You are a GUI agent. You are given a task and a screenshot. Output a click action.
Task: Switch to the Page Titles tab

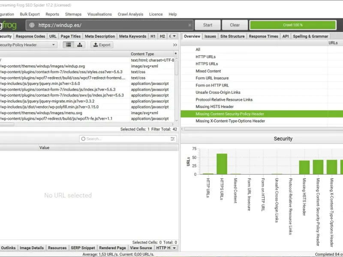[71, 36]
